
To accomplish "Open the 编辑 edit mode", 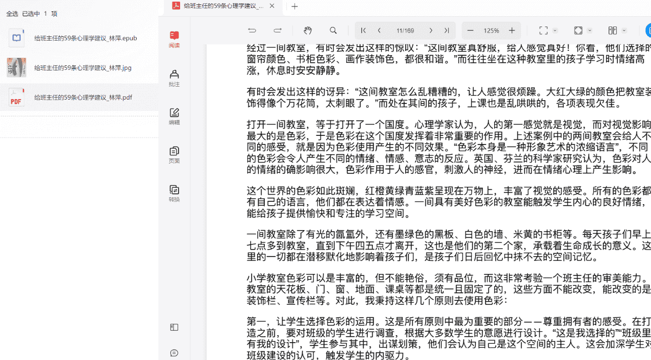I will coord(174,116).
